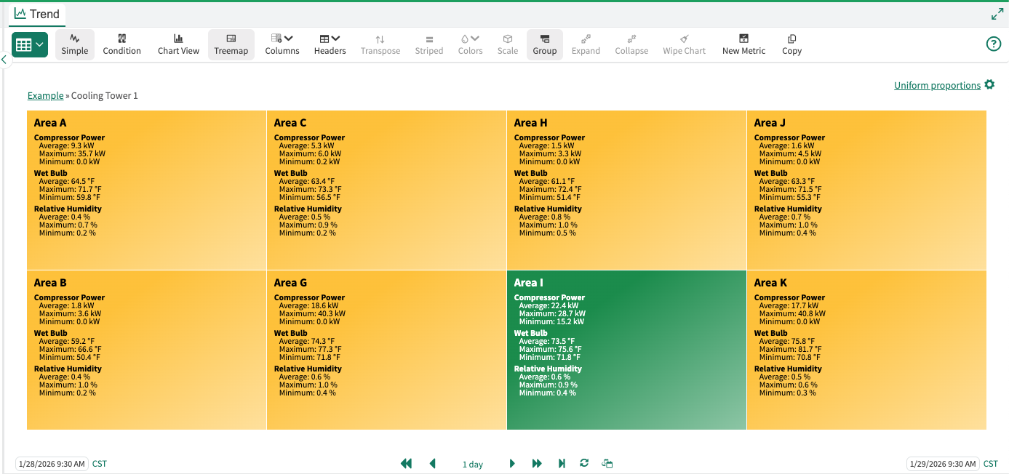This screenshot has height=474, width=1009.
Task: Select the Area C treemap tile
Action: (386, 190)
